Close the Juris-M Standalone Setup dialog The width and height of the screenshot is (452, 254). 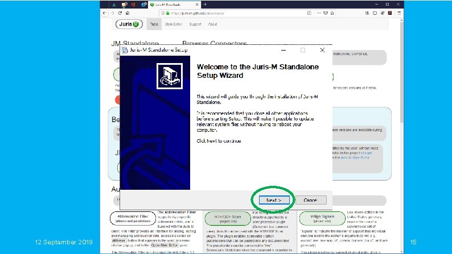[x=322, y=50]
